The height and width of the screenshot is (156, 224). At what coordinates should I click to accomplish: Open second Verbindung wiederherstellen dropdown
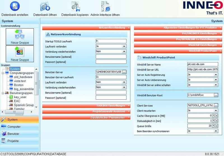(124, 87)
